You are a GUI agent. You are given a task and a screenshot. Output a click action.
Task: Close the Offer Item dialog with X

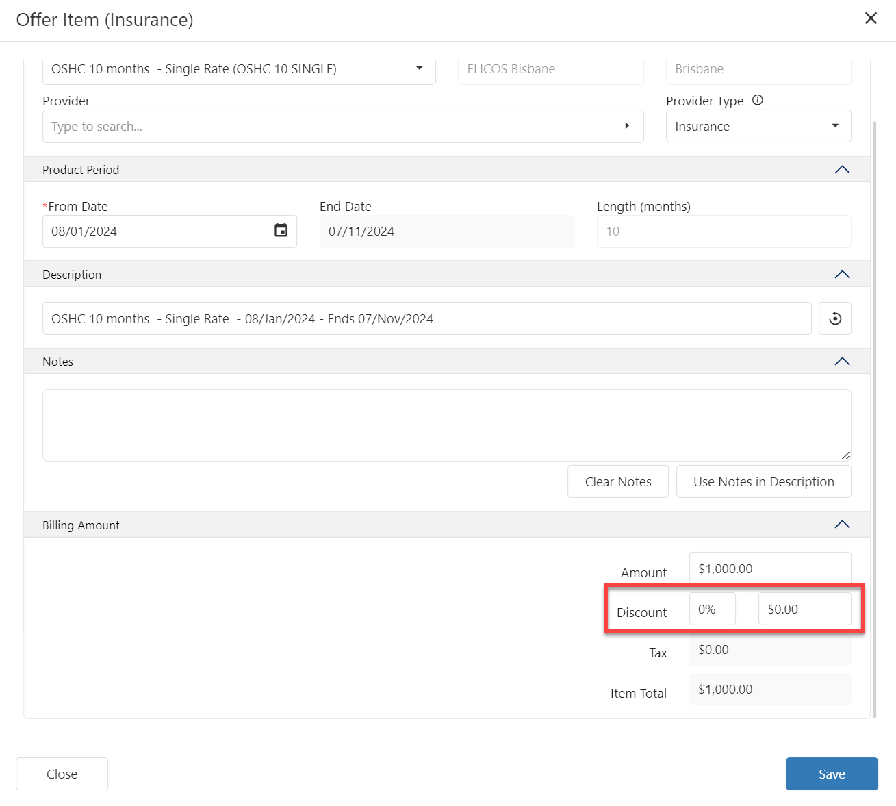[871, 18]
